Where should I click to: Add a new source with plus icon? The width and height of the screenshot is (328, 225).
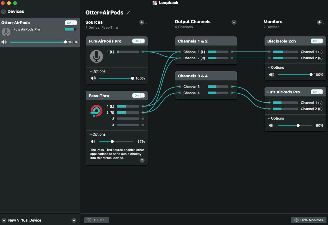tap(142, 22)
